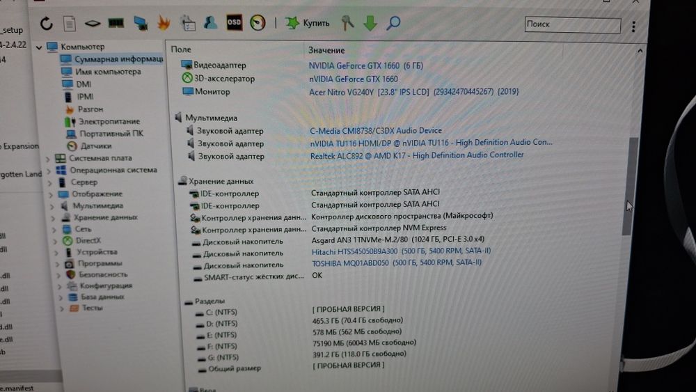Open the Report page icon
This screenshot has width=696, height=392.
(69, 23)
